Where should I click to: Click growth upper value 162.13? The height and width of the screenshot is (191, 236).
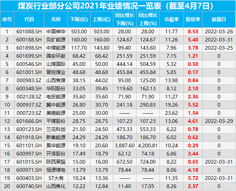pos(148,88)
